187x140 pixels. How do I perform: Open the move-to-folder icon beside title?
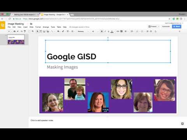click(x=31, y=24)
